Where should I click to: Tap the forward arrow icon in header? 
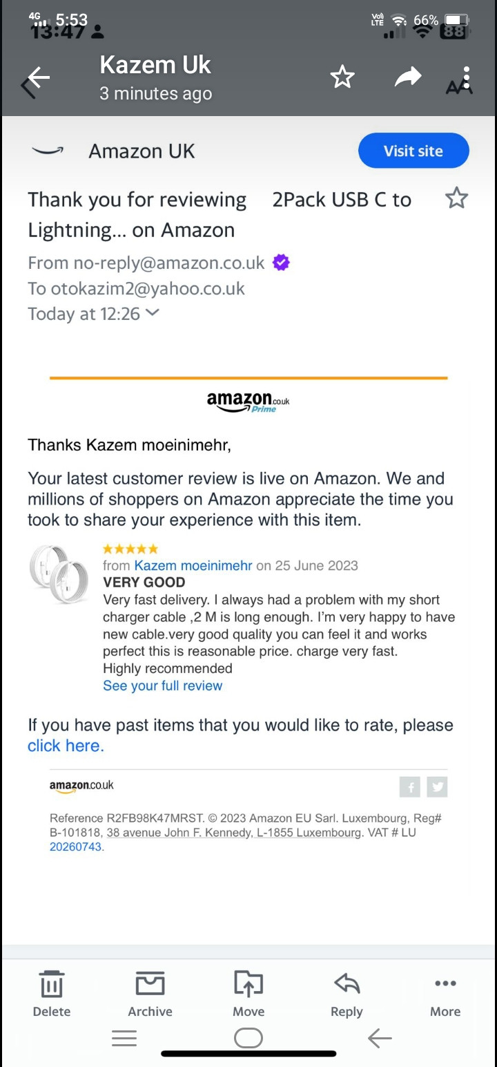pos(408,77)
